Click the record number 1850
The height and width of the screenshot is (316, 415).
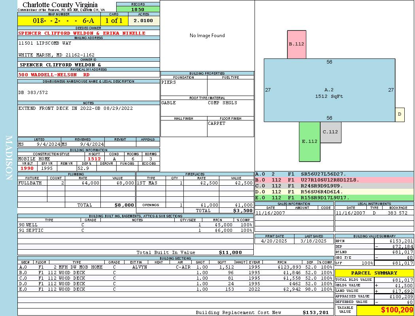pyautogui.click(x=138, y=9)
